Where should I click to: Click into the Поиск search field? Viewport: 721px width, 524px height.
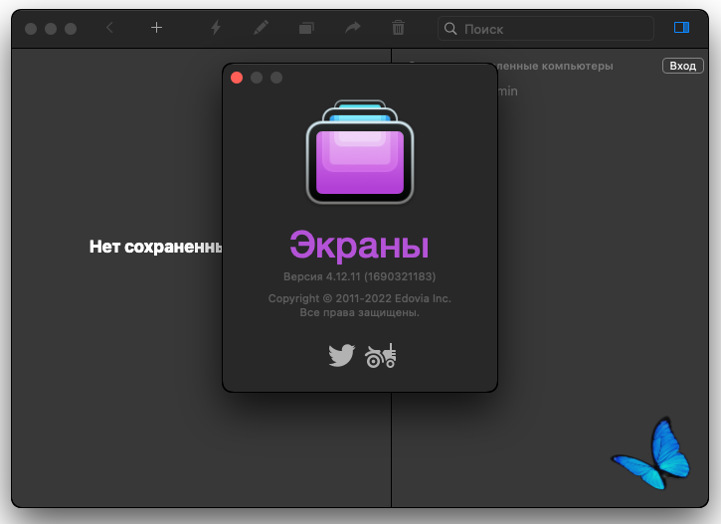pyautogui.click(x=546, y=29)
